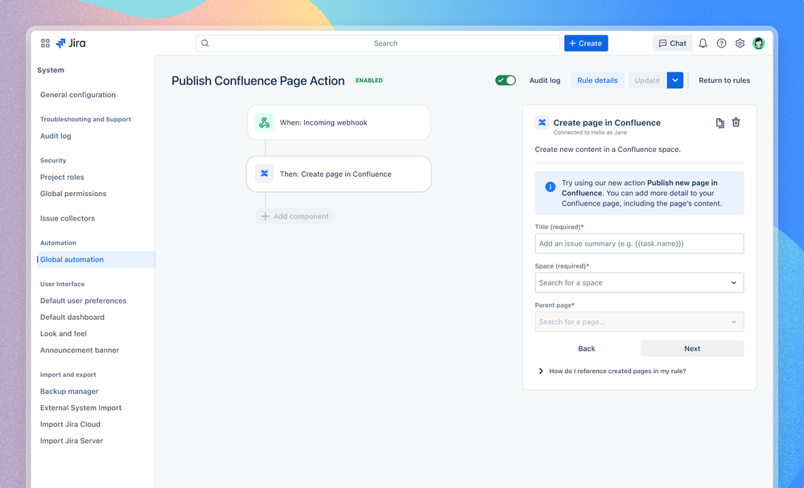This screenshot has width=804, height=488.
Task: Open the Update dropdown arrow
Action: (x=674, y=80)
